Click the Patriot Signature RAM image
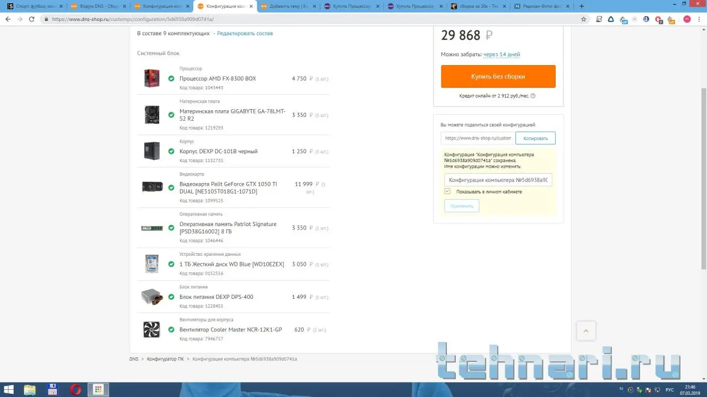Image resolution: width=707 pixels, height=397 pixels. coord(151,228)
